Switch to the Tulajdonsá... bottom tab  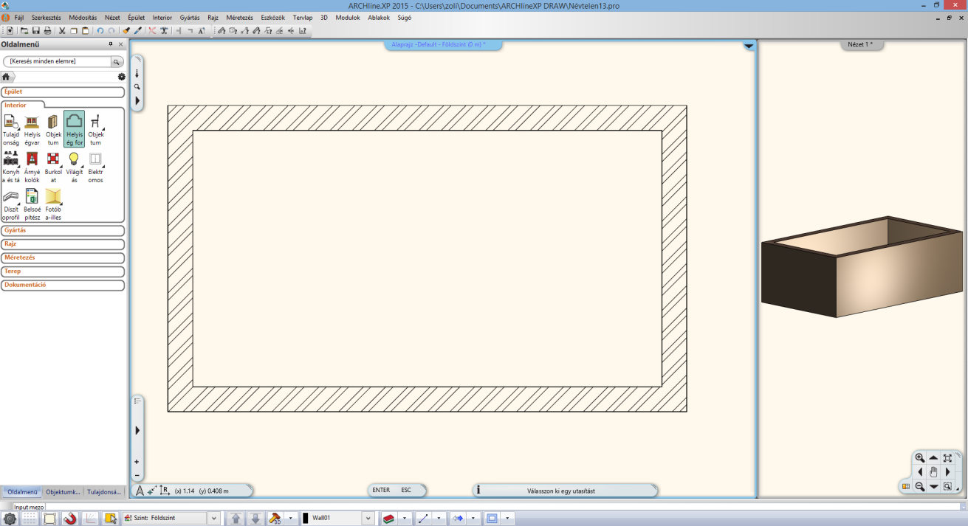105,491
